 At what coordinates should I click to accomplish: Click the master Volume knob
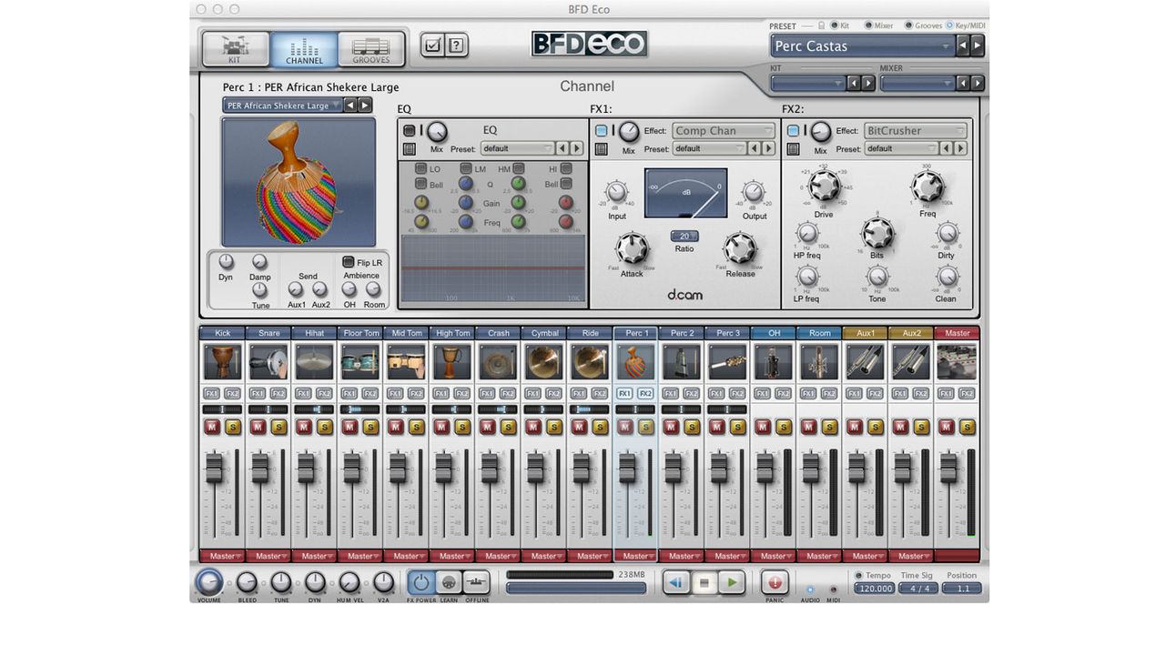[209, 582]
